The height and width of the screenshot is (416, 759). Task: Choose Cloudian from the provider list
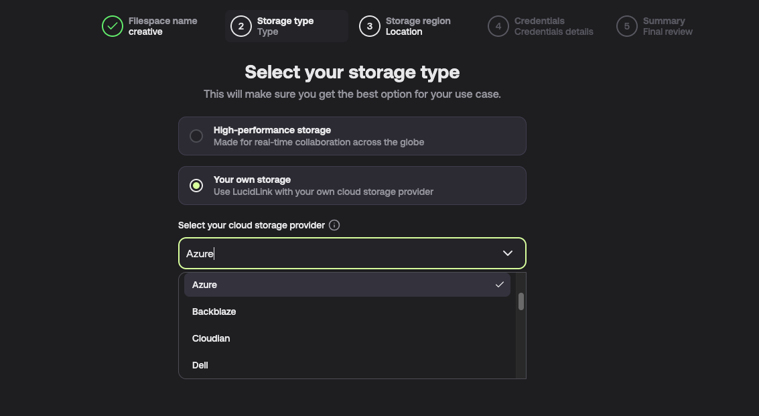click(347, 338)
